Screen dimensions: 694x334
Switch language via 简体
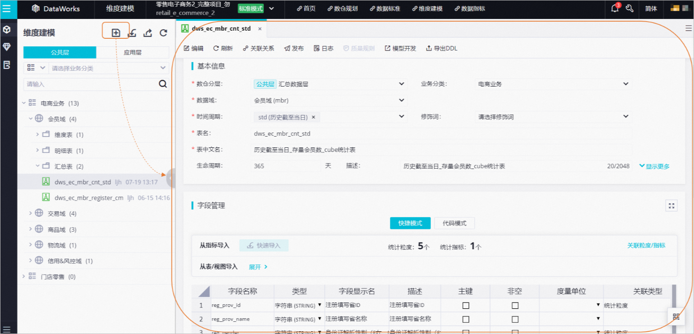click(651, 9)
